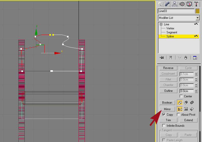Click Make Unique icon
The image size is (202, 142).
(x=180, y=58)
